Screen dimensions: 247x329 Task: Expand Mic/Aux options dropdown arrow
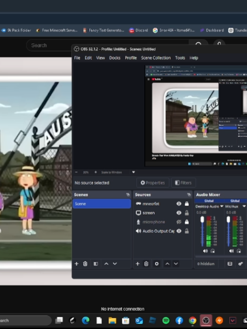(x=244, y=207)
